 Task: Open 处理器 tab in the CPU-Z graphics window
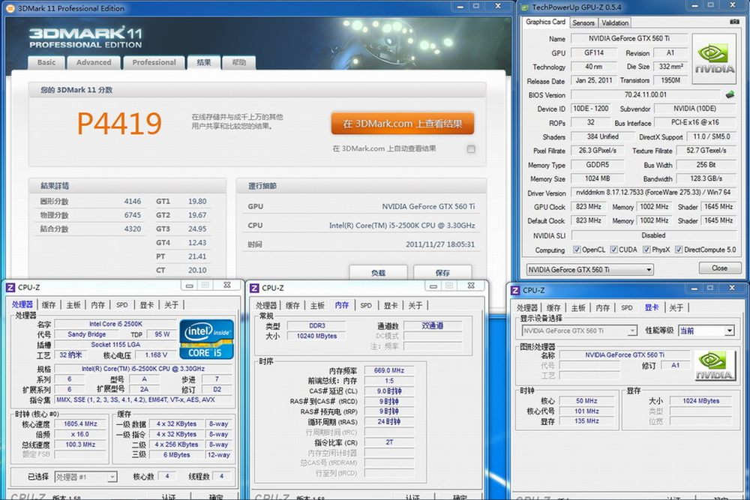[527, 308]
